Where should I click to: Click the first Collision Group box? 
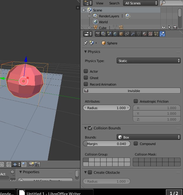[86, 160]
